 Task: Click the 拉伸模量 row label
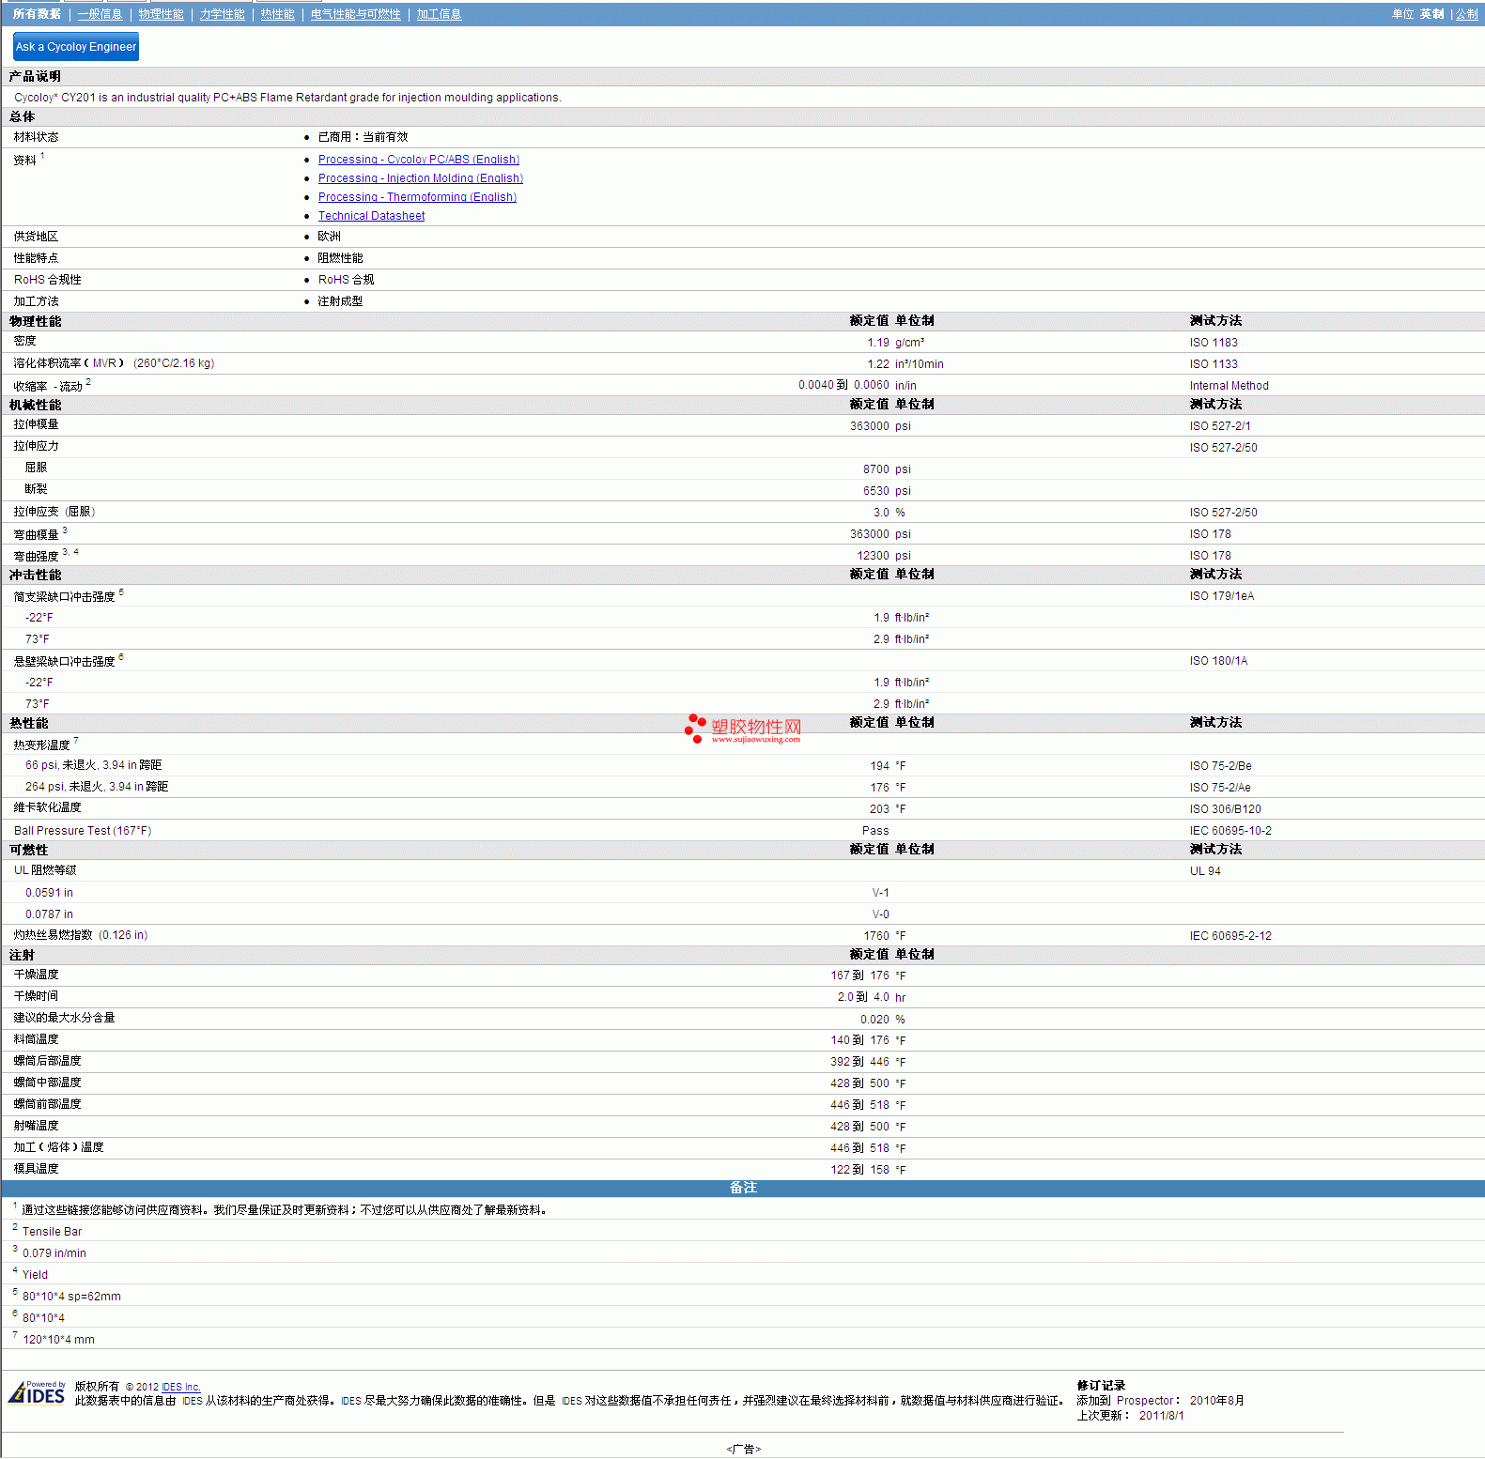point(36,424)
